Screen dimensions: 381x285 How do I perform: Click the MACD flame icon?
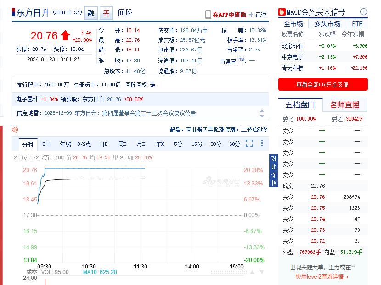tap(282, 12)
